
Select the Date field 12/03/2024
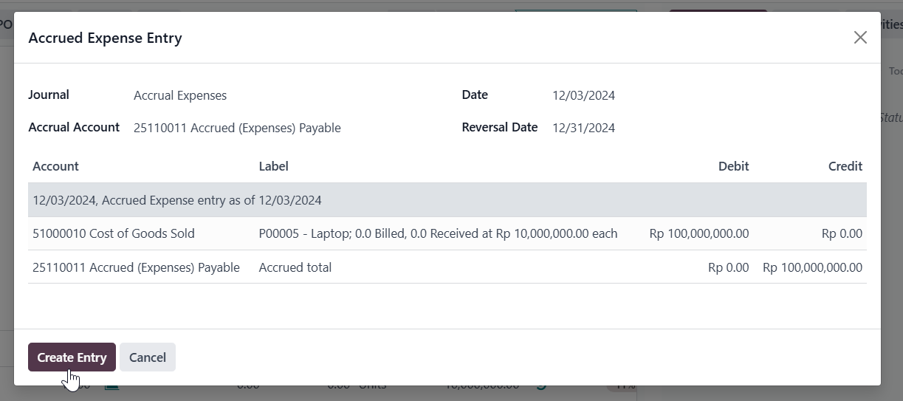click(x=583, y=95)
